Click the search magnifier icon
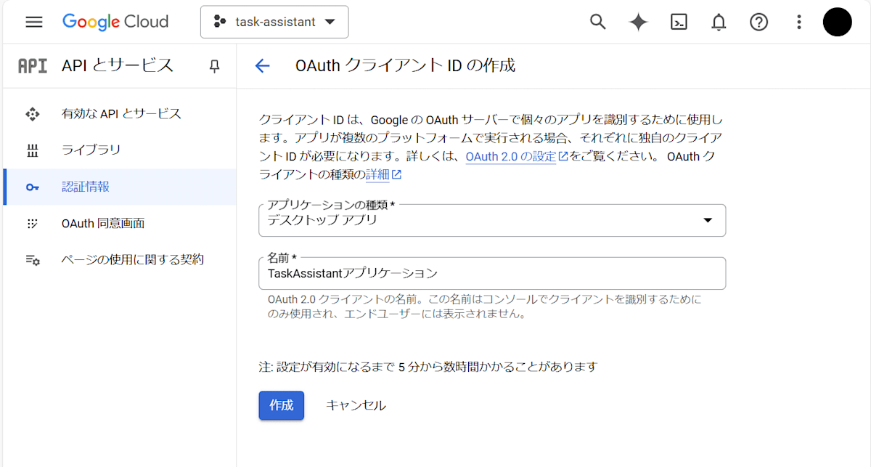Viewport: 871px width, 467px height. pos(597,22)
